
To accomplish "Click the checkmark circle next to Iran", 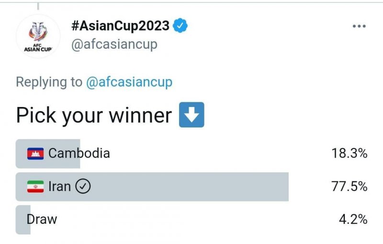I will click(x=83, y=187).
